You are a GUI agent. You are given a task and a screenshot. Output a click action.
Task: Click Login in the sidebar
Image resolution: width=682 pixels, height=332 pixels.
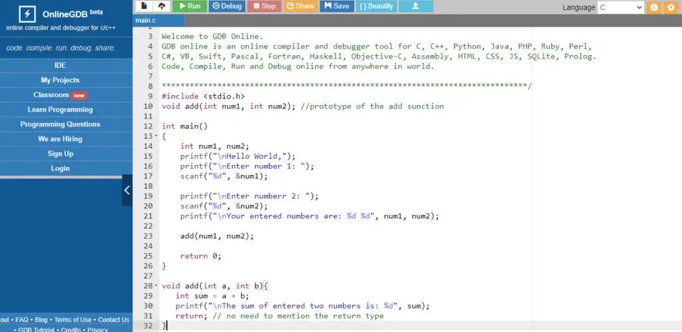point(61,168)
